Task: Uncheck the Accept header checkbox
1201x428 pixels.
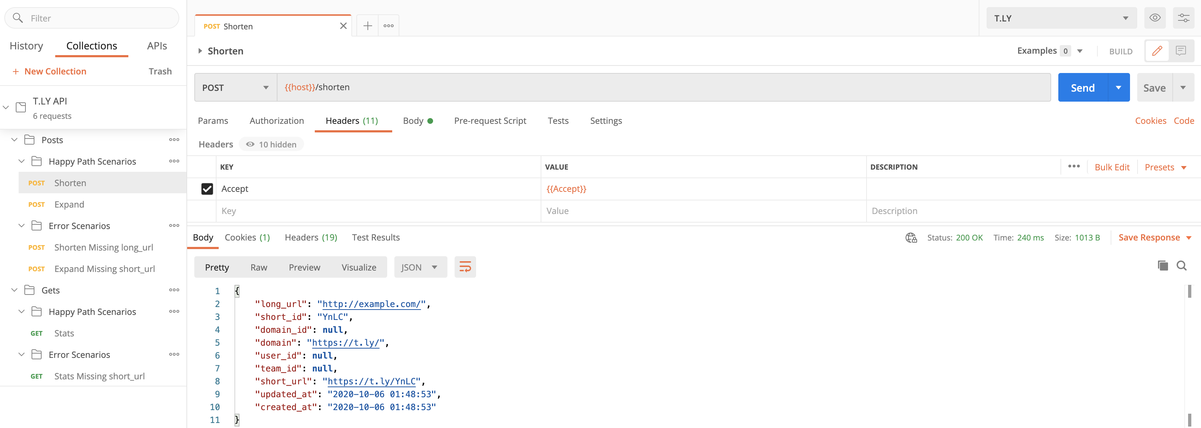Action: point(207,189)
